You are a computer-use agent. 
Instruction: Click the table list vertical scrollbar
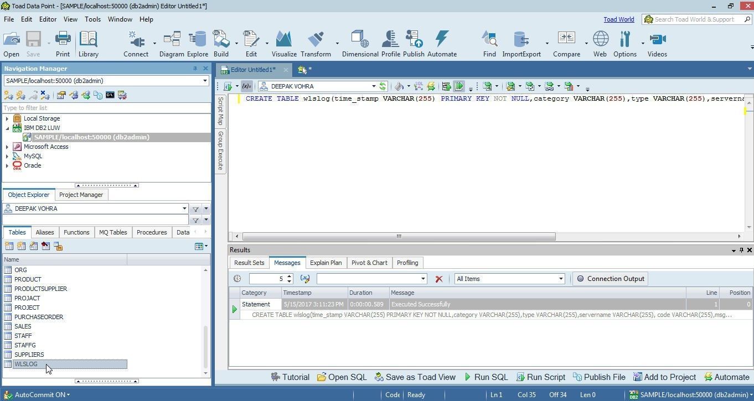pos(206,347)
